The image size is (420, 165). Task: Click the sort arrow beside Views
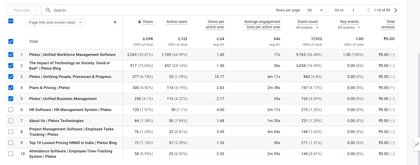click(139, 22)
